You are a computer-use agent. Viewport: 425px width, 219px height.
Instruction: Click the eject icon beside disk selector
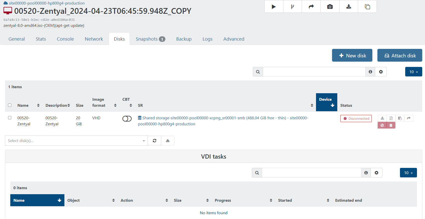168,141
